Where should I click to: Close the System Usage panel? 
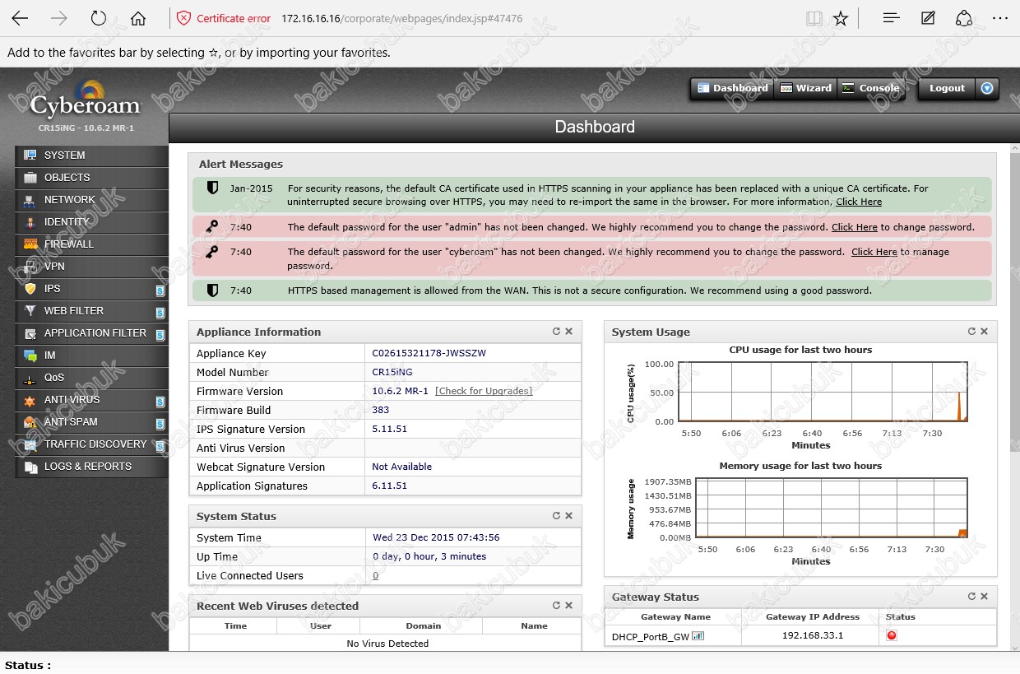pos(985,331)
